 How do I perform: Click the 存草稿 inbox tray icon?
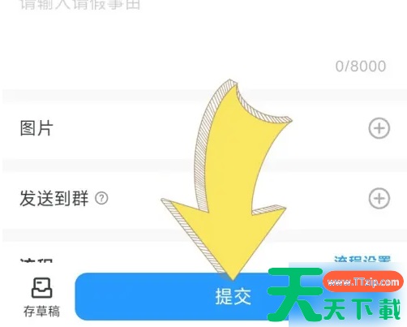point(41,288)
